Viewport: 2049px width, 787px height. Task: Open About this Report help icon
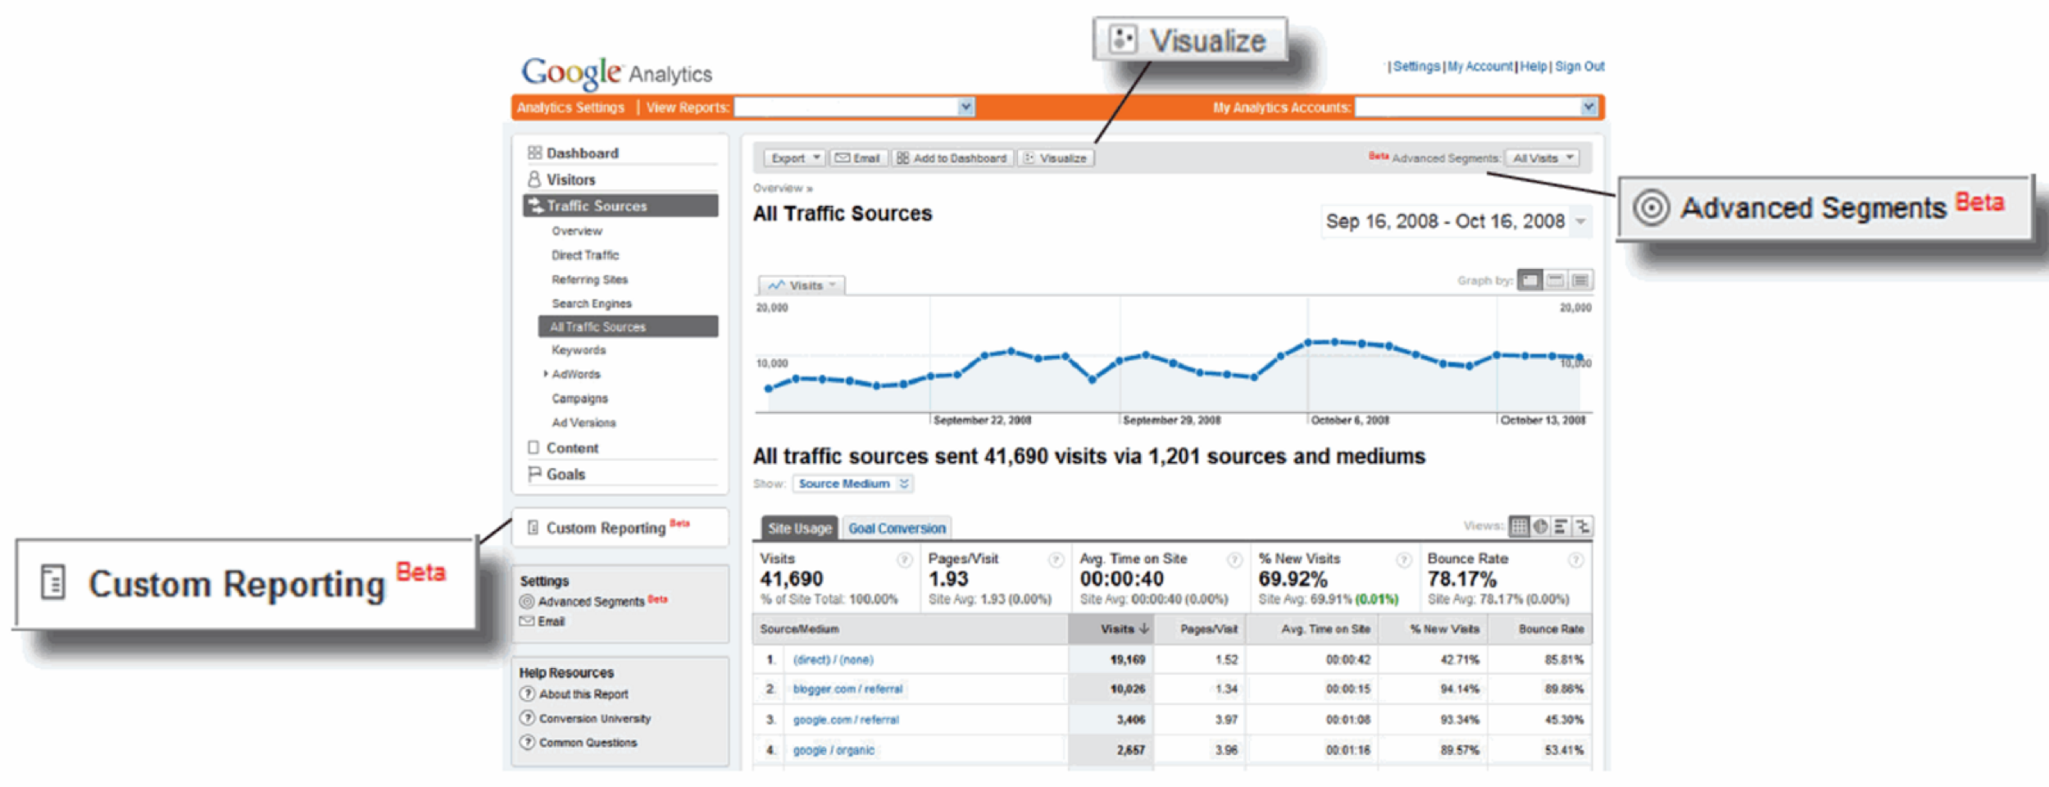point(528,694)
